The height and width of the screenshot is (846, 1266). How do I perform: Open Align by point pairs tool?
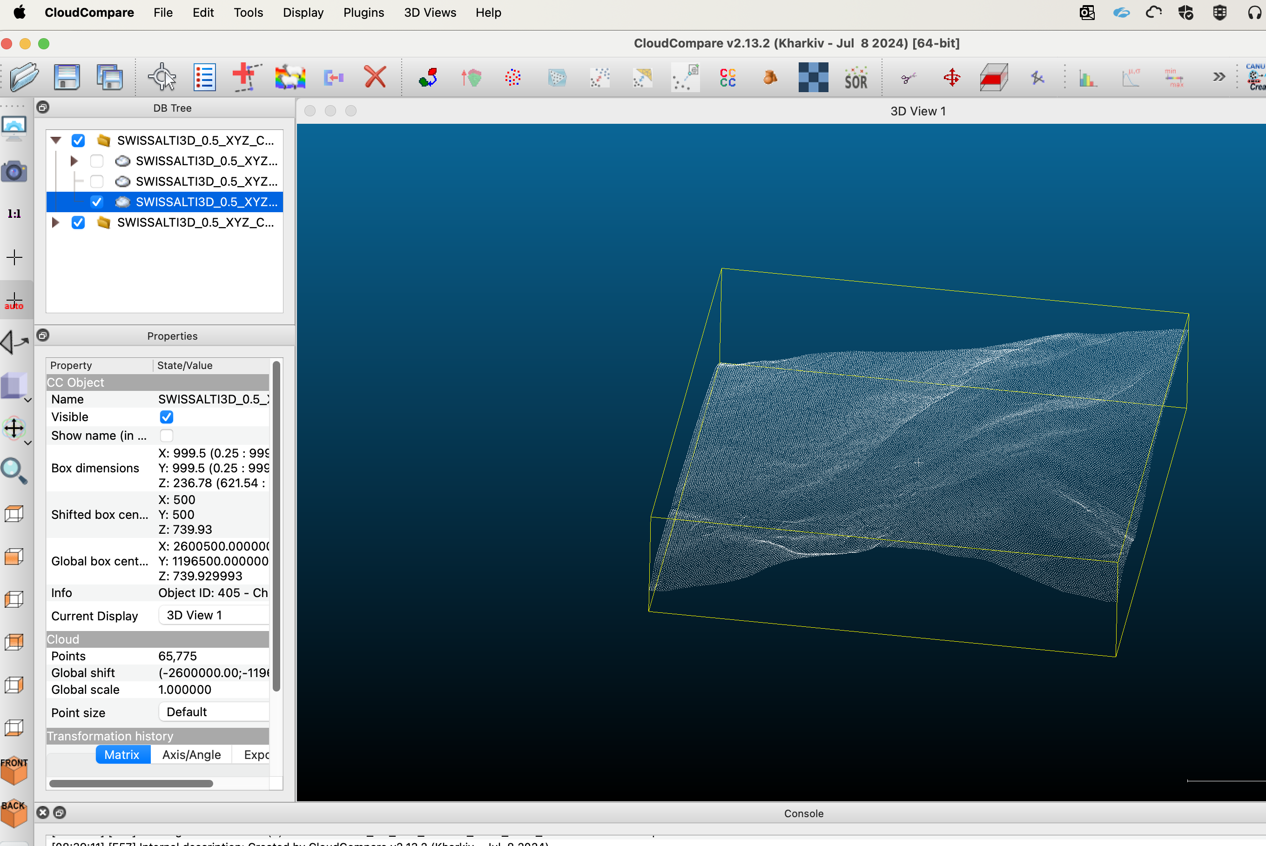pyautogui.click(x=428, y=77)
